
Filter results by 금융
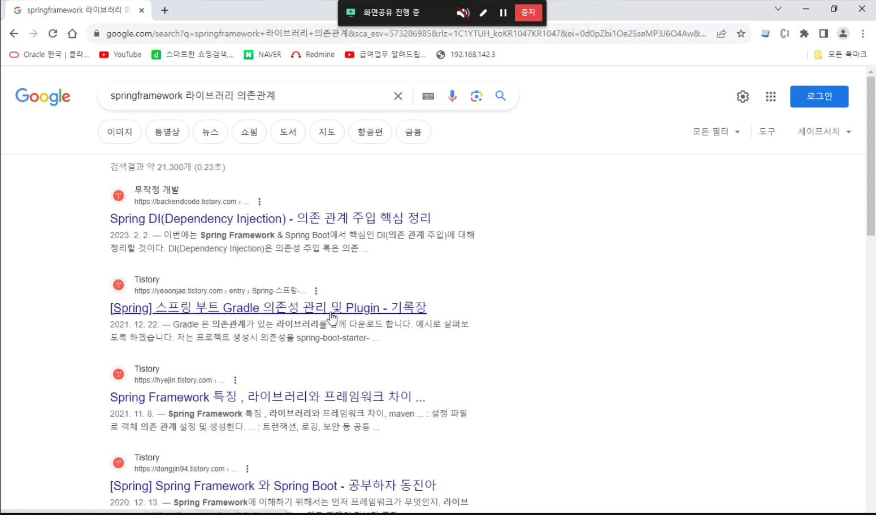[x=414, y=132]
